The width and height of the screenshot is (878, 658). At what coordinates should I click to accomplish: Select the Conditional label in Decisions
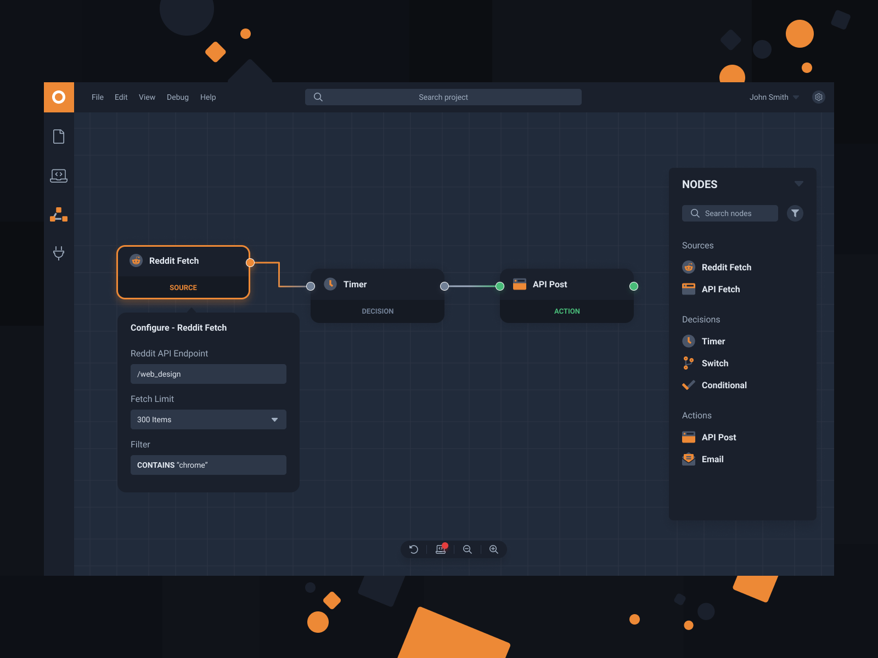pos(724,385)
